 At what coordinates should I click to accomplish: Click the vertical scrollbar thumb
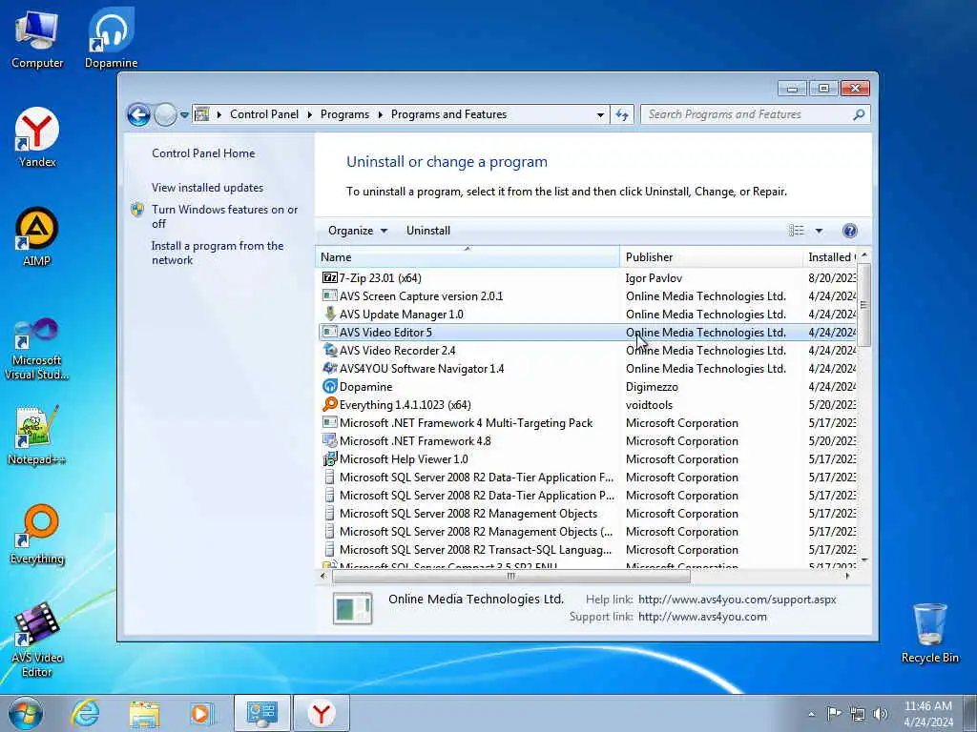863,304
